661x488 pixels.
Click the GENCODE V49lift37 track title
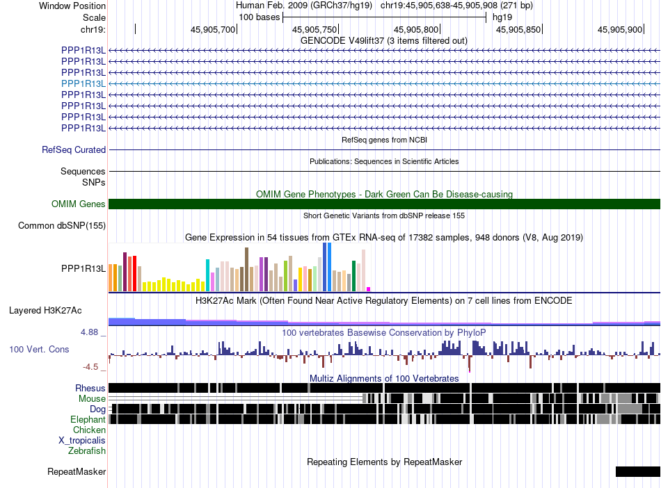tap(384, 41)
